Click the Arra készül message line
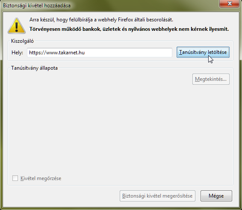The height and width of the screenshot is (210, 242). tap(101, 20)
